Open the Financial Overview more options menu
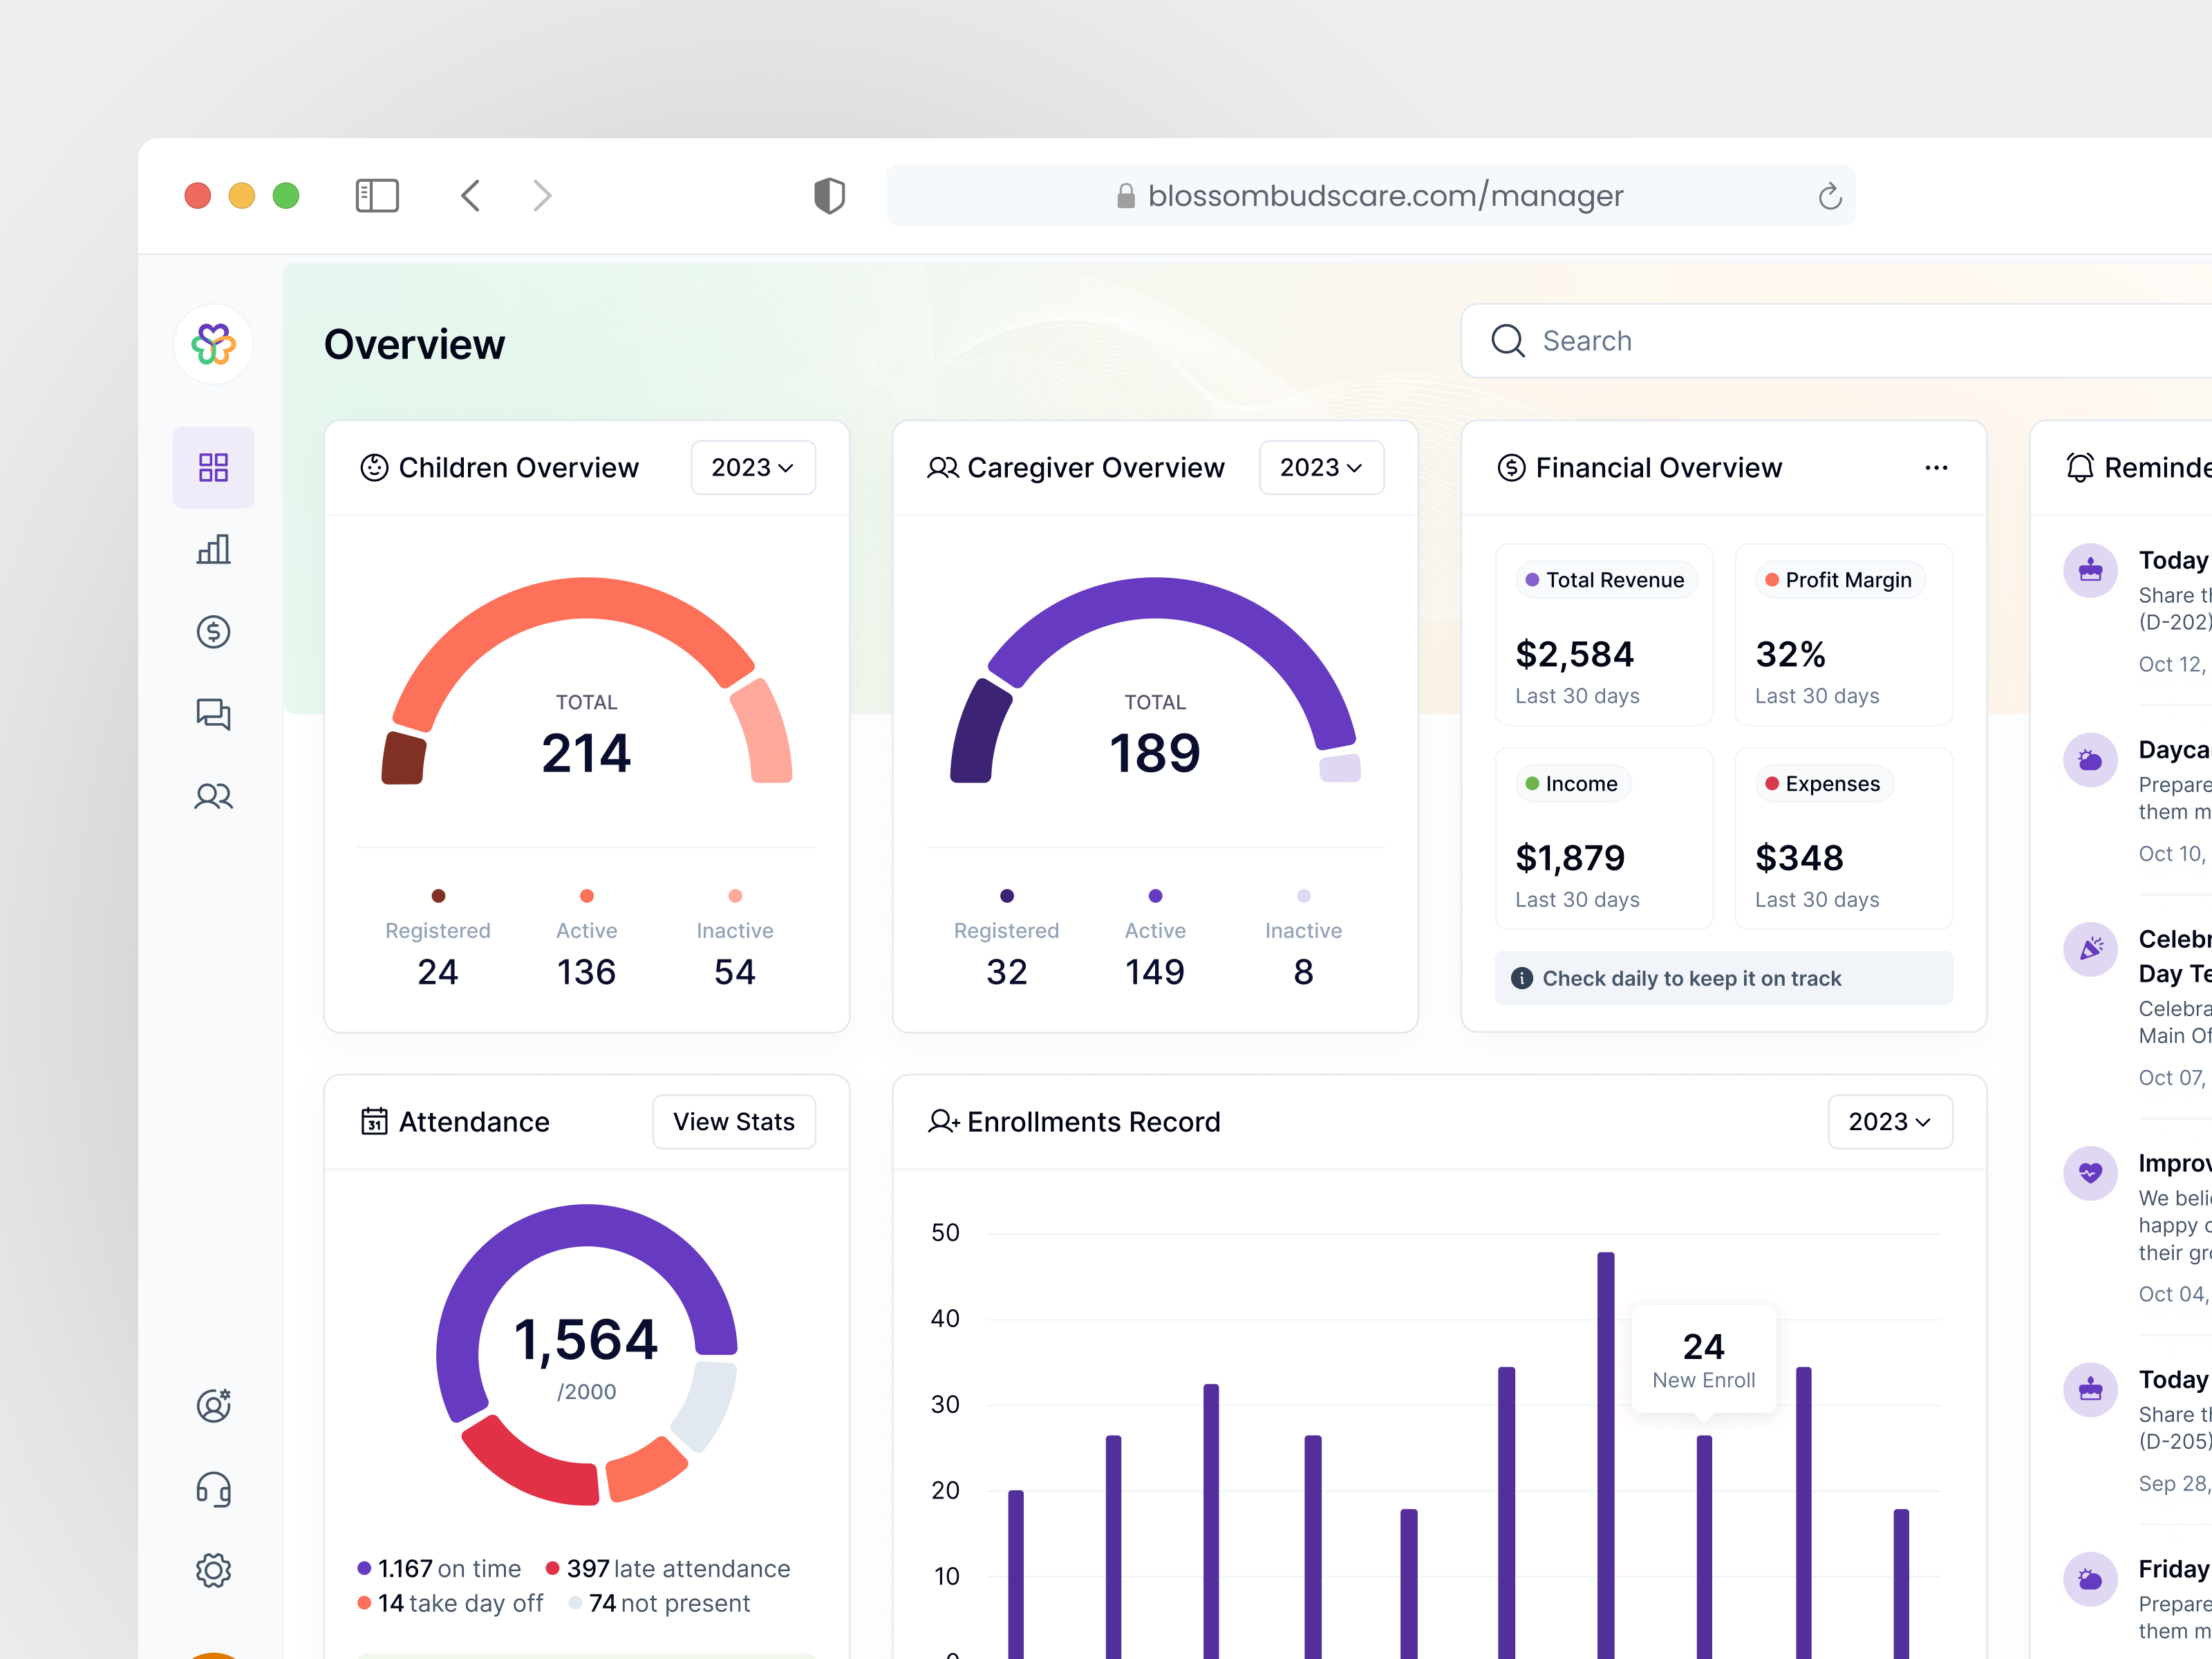 [1936, 467]
